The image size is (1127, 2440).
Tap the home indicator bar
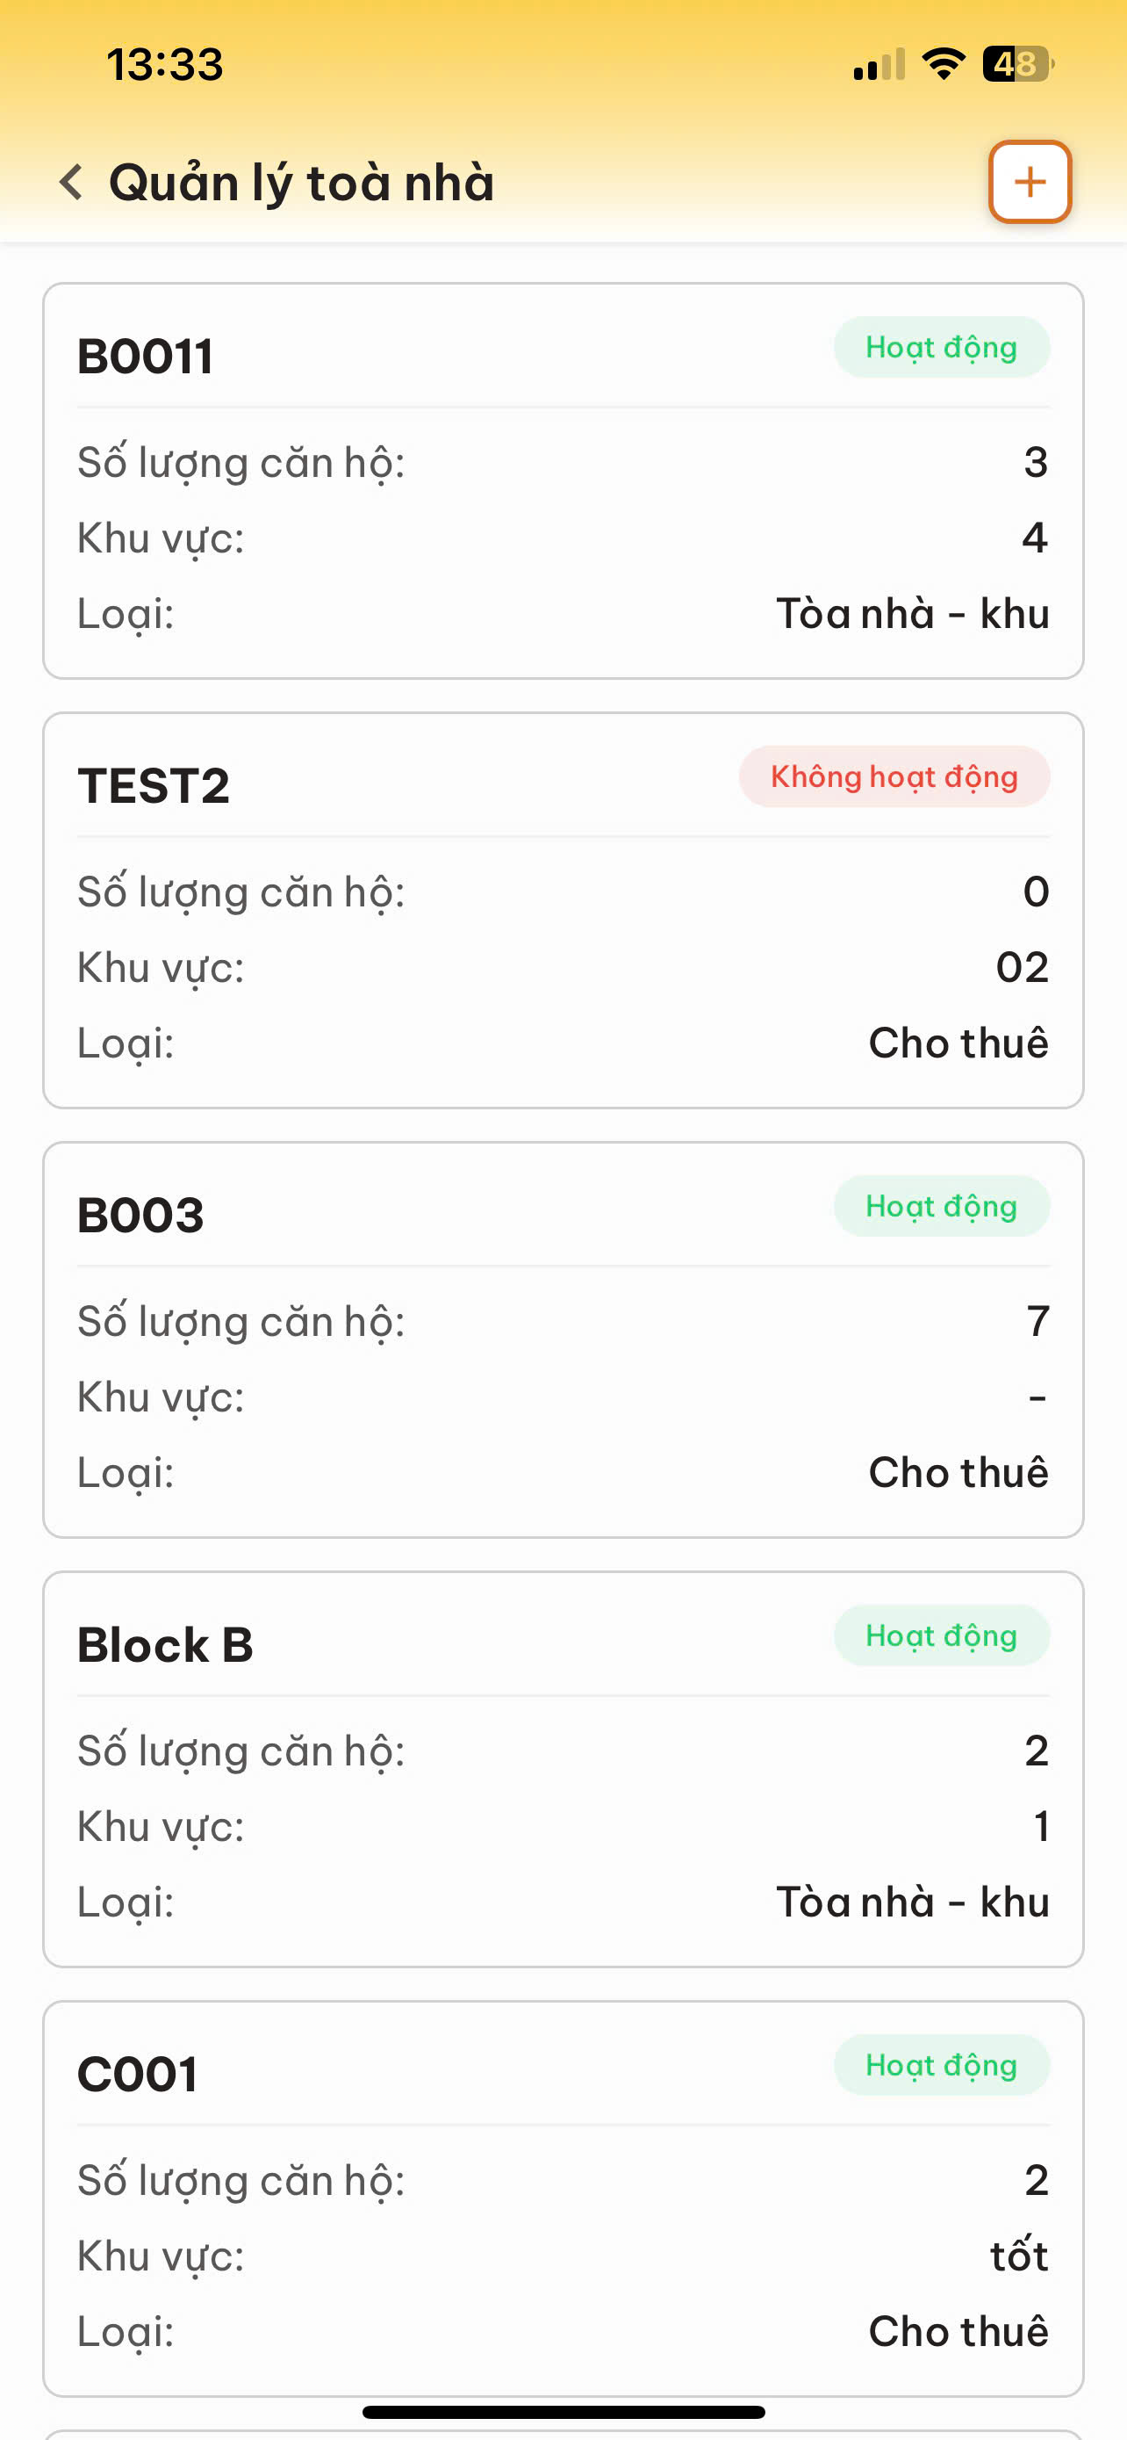[563, 2412]
